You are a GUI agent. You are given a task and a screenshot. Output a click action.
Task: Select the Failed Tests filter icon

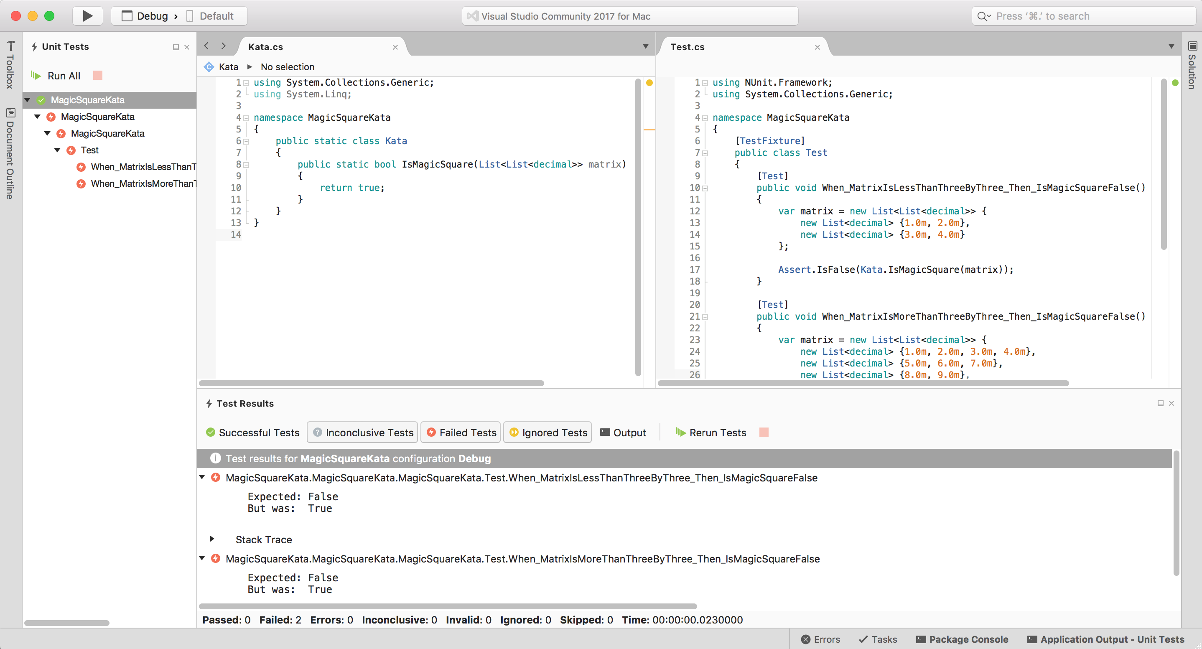pos(432,433)
